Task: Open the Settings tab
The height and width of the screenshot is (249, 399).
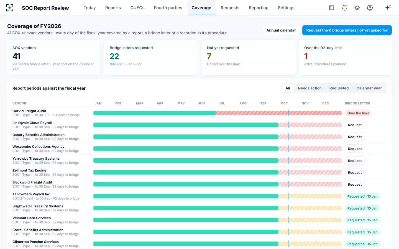Action: click(x=286, y=8)
